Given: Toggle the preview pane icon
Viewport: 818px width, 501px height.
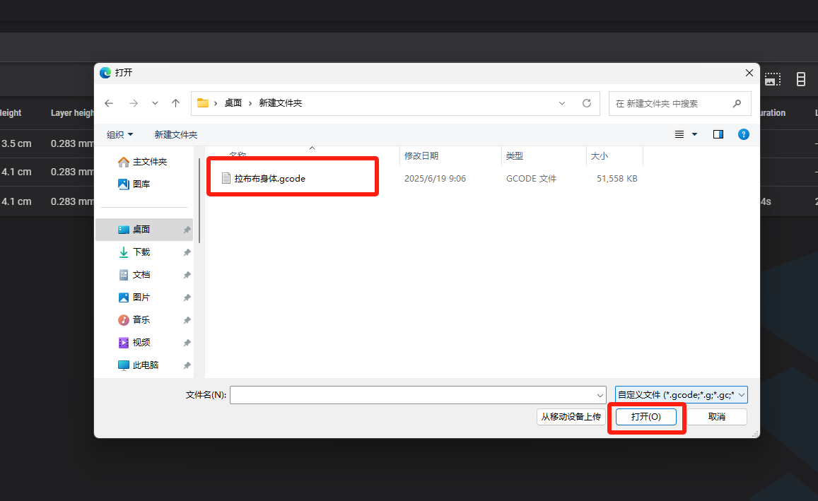Looking at the screenshot, I should click(x=718, y=134).
